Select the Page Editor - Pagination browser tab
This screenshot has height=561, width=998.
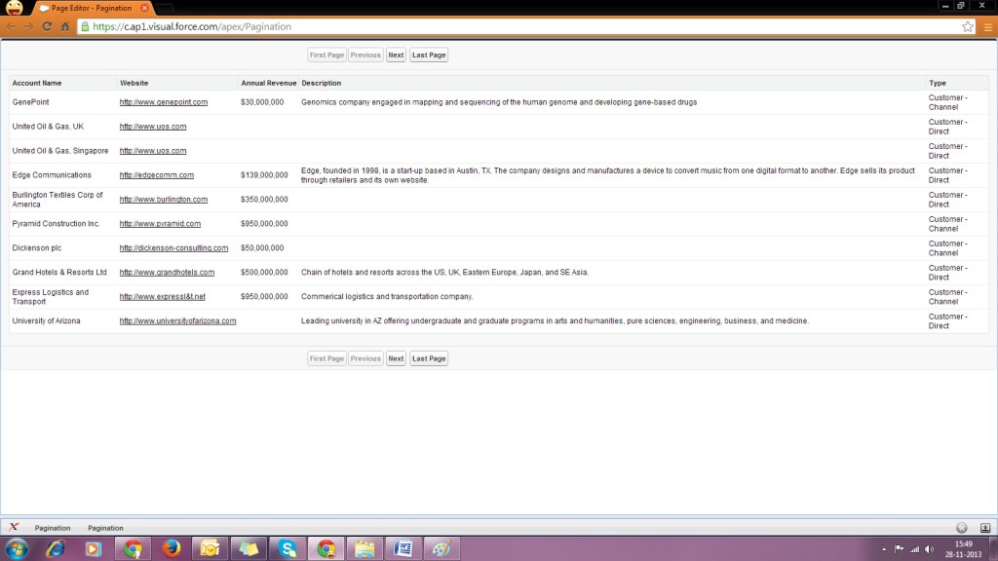(x=91, y=8)
